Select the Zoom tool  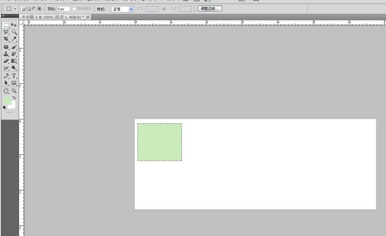click(13, 90)
